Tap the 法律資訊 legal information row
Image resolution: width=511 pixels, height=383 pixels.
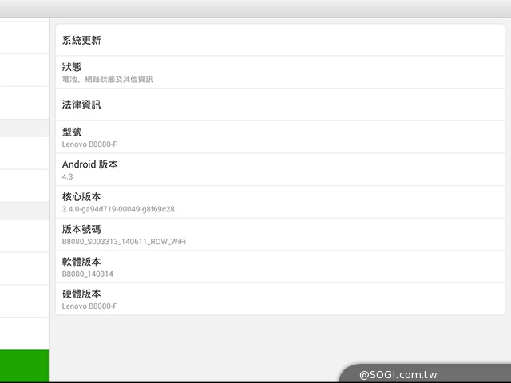tap(280, 105)
